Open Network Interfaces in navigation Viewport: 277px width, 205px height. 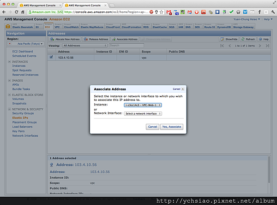click(x=25, y=135)
